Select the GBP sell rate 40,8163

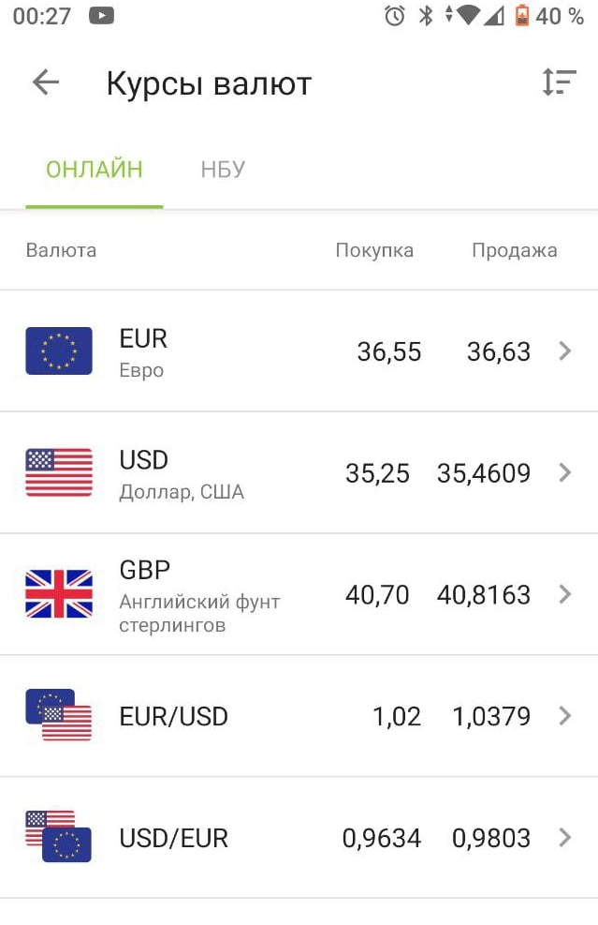[484, 595]
